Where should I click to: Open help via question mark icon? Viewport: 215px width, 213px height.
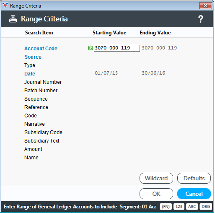coord(201,19)
